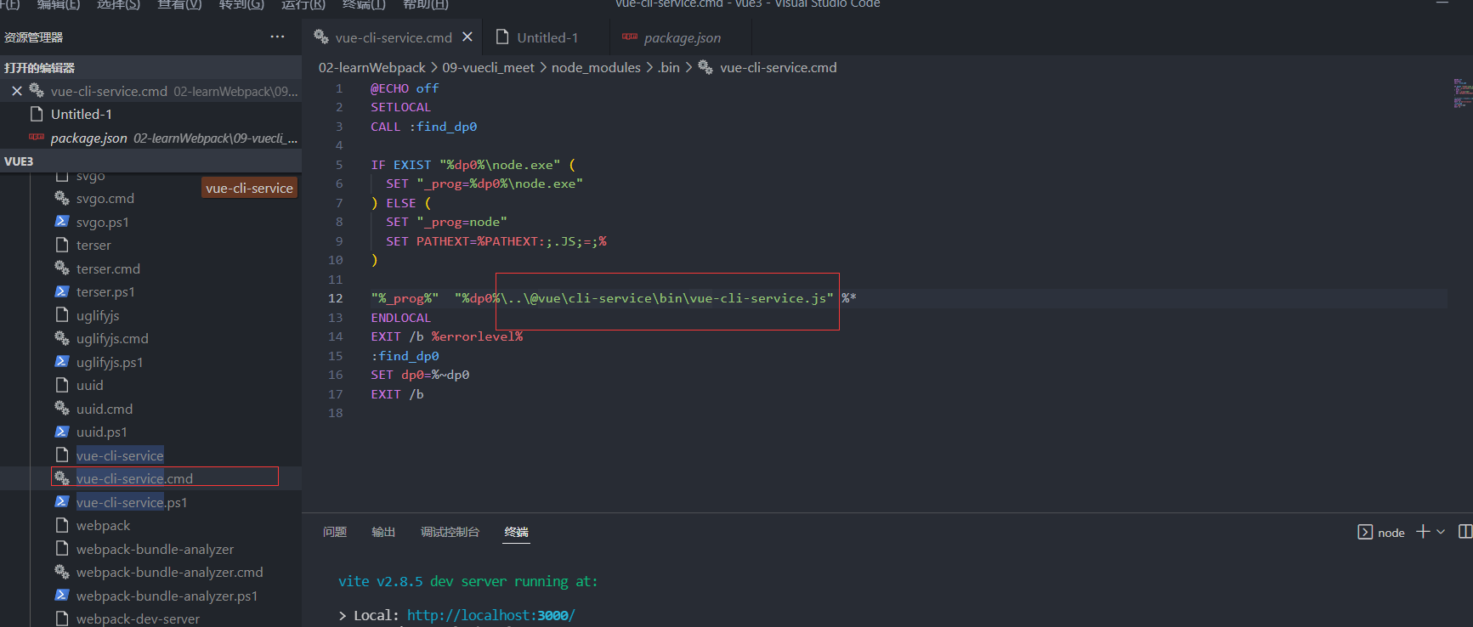Open the 帮助(H) menu
Viewport: 1473px width, 627px height.
pyautogui.click(x=426, y=4)
